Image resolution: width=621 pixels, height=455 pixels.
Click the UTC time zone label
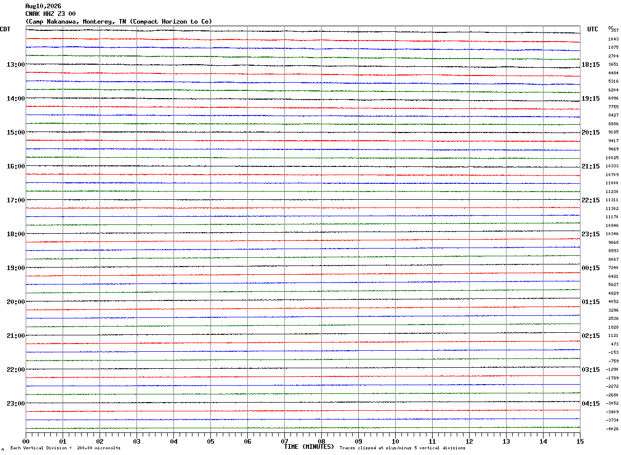coord(593,29)
